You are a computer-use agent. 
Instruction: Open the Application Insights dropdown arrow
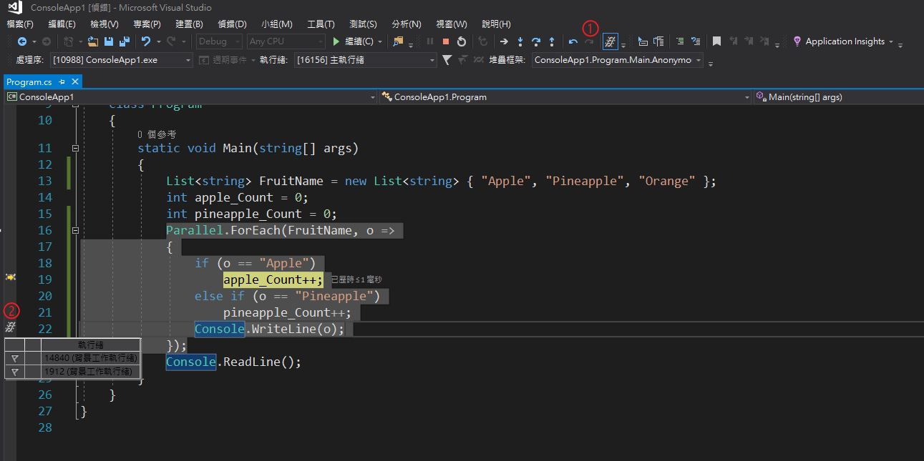coord(891,42)
